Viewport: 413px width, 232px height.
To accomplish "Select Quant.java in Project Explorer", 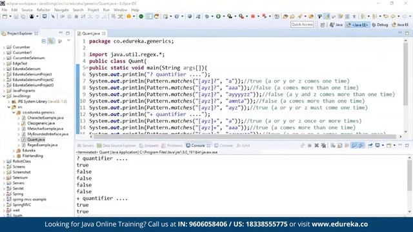I will pos(36,139).
